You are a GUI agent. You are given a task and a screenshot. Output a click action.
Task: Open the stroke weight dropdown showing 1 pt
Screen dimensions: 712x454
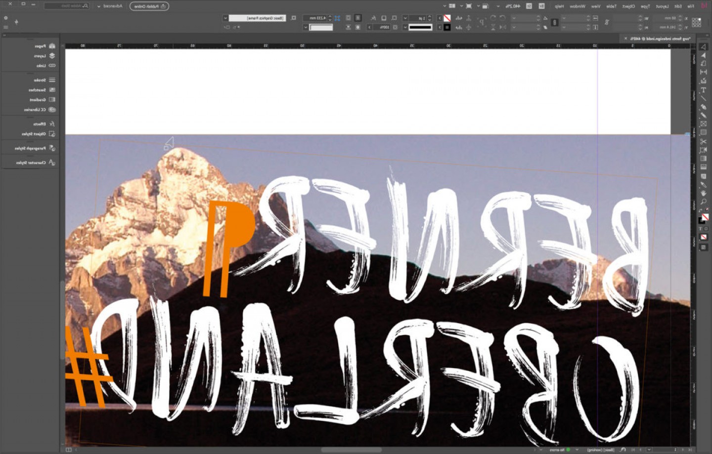405,18
